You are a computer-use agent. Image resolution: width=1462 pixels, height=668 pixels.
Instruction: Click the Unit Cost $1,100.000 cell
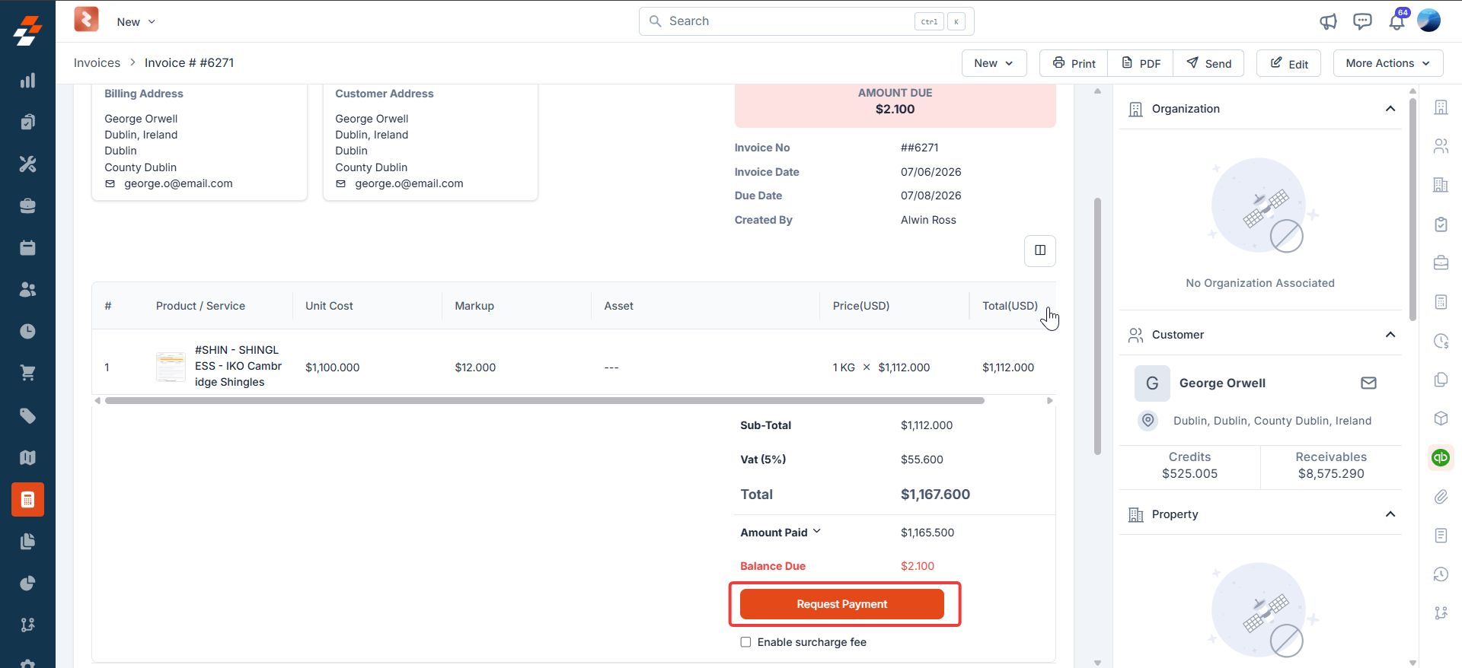332,367
